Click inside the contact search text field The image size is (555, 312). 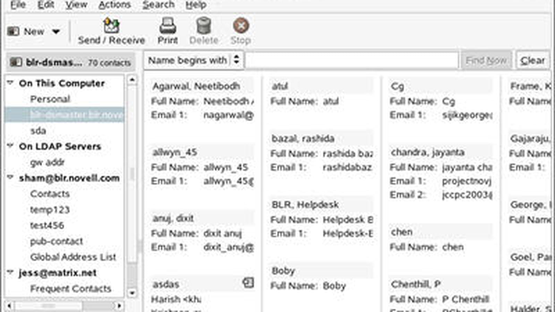[x=352, y=61]
